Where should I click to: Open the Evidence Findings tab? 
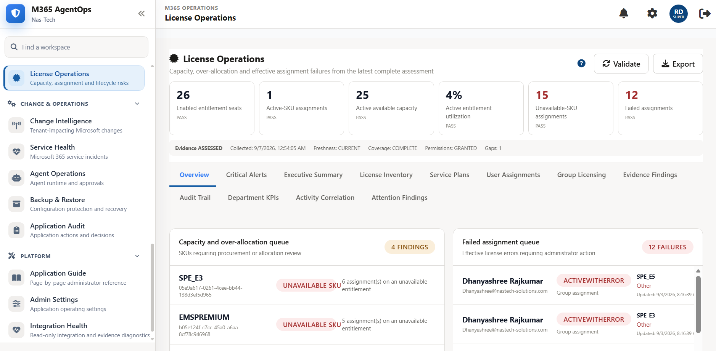650,175
